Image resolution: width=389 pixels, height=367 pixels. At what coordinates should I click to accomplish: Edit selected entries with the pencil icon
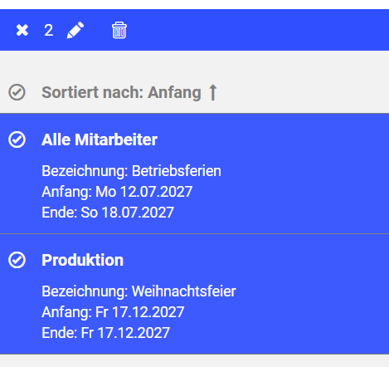75,30
